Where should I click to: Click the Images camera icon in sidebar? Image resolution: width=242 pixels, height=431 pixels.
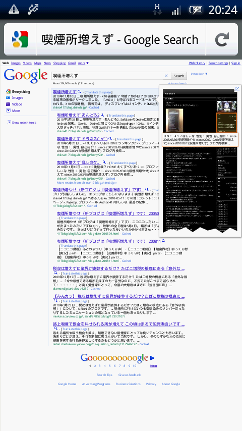(8, 97)
